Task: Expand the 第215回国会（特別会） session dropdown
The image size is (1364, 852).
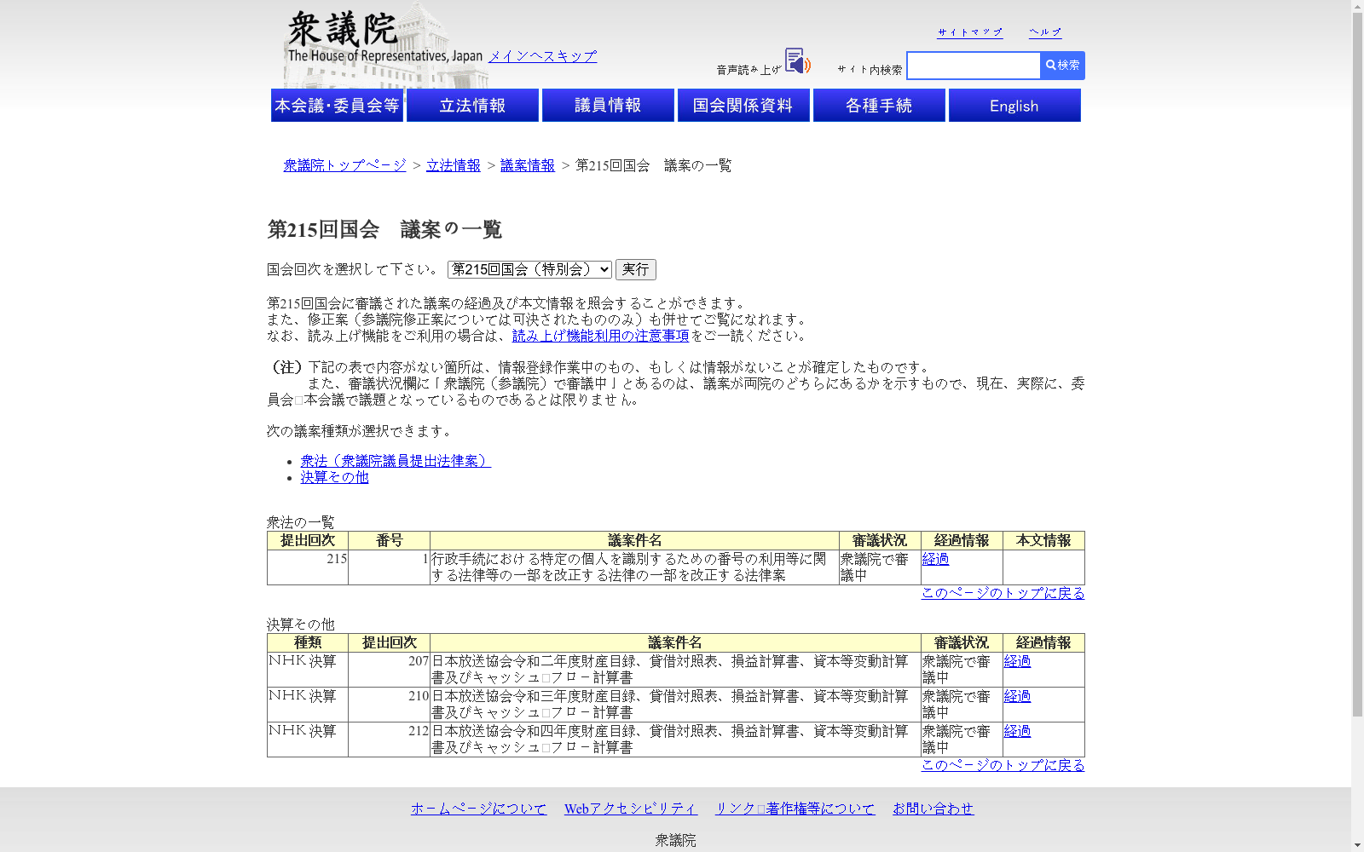Action: click(529, 269)
